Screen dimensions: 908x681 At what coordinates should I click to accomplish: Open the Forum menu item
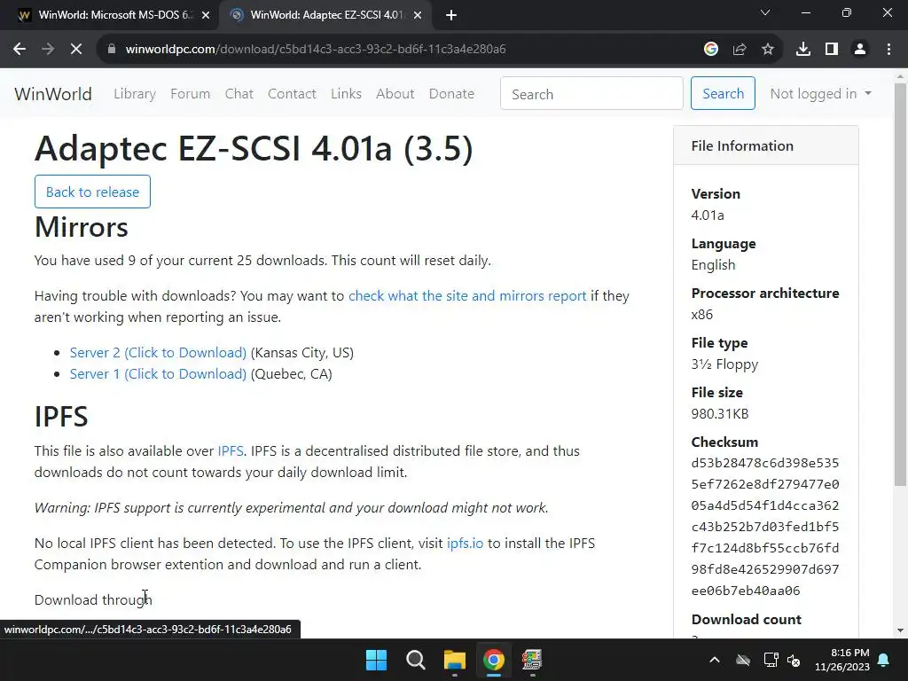pos(190,94)
